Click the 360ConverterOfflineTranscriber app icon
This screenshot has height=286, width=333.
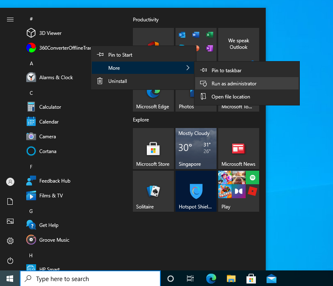(x=31, y=48)
